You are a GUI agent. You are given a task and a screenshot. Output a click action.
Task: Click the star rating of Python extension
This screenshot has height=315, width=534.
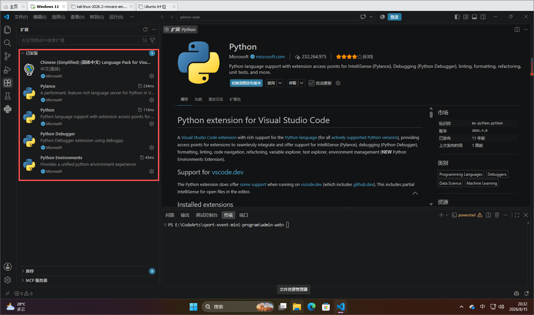coord(349,57)
